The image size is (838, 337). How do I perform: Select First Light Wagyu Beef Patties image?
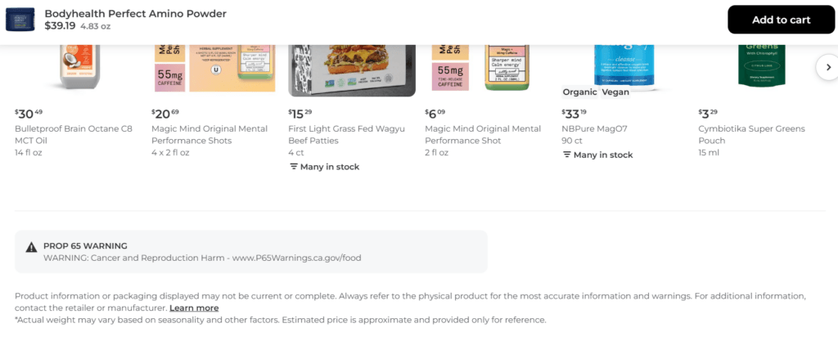tap(351, 70)
